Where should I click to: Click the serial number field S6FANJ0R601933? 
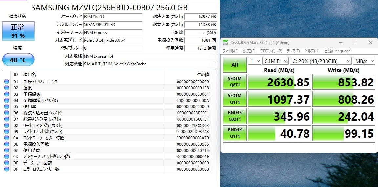coord(113,24)
